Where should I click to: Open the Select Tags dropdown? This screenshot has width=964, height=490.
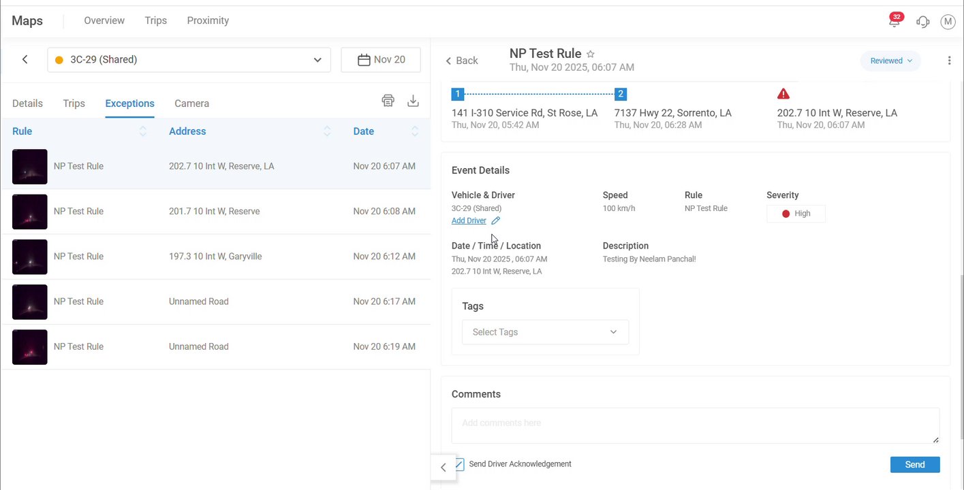[x=545, y=332]
